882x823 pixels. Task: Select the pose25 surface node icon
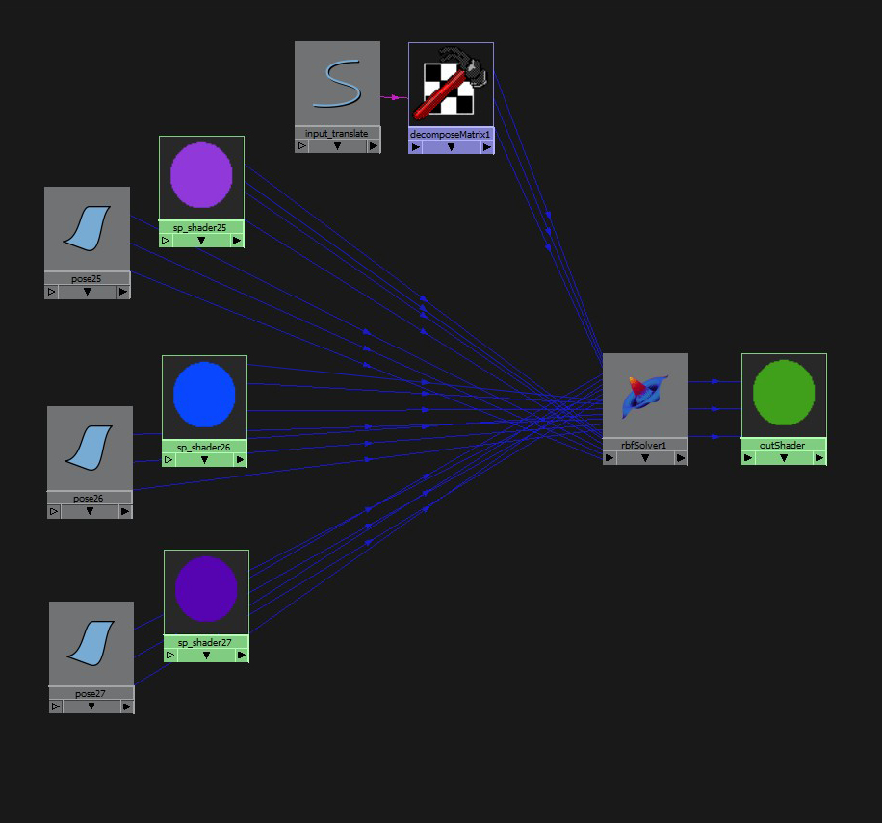[88, 229]
